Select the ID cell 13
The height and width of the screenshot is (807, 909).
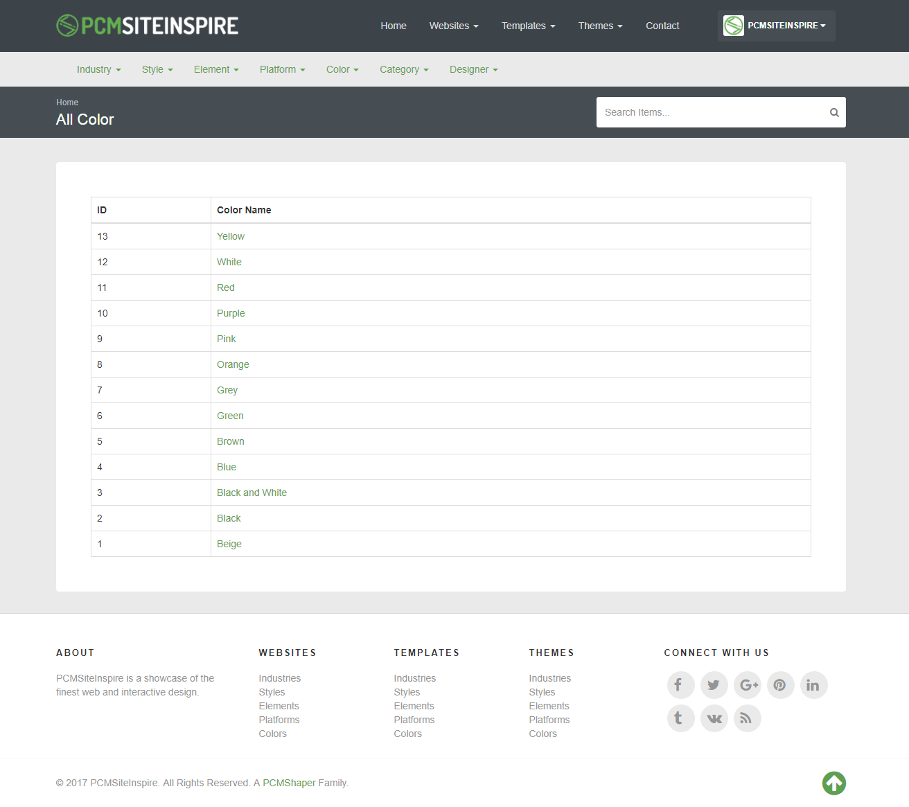151,236
